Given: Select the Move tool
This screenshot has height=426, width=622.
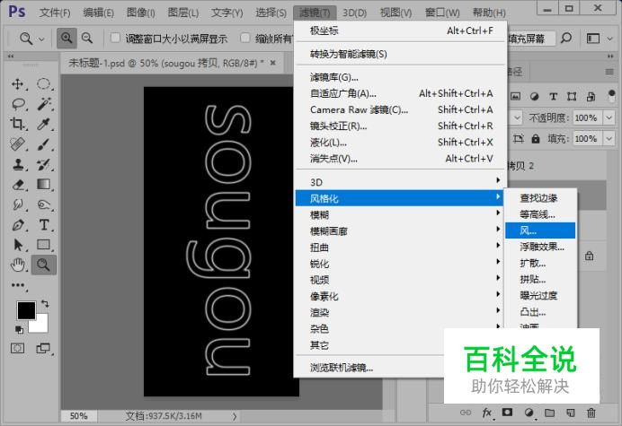Looking at the screenshot, I should coord(17,84).
